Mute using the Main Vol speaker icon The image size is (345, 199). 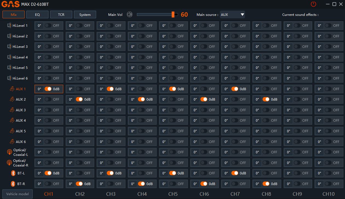point(130,14)
